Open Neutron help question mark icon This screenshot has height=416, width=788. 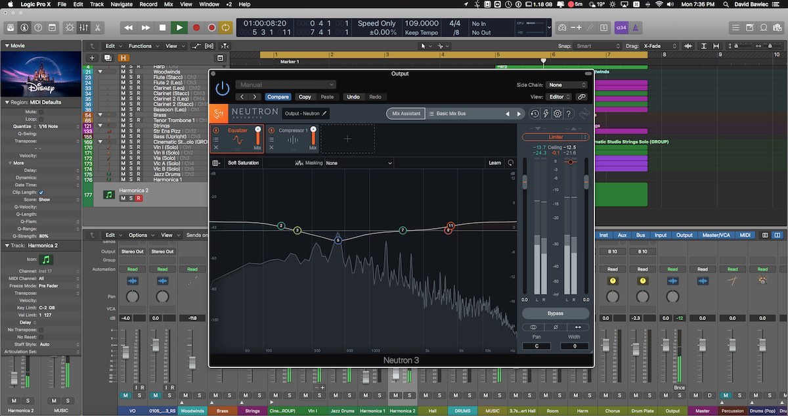pyautogui.click(x=569, y=114)
